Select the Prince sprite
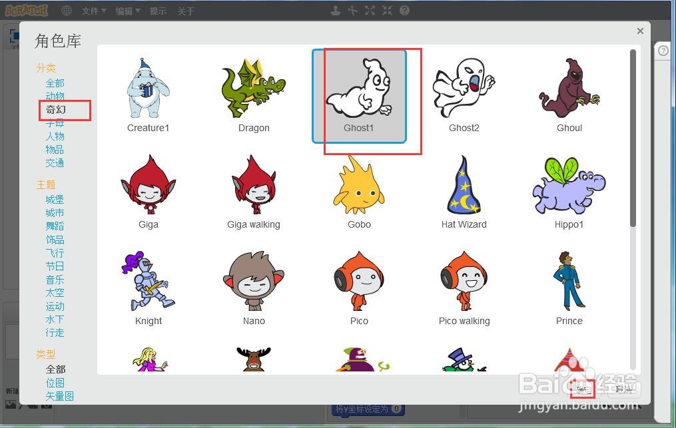The width and height of the screenshot is (676, 428). pyautogui.click(x=569, y=288)
